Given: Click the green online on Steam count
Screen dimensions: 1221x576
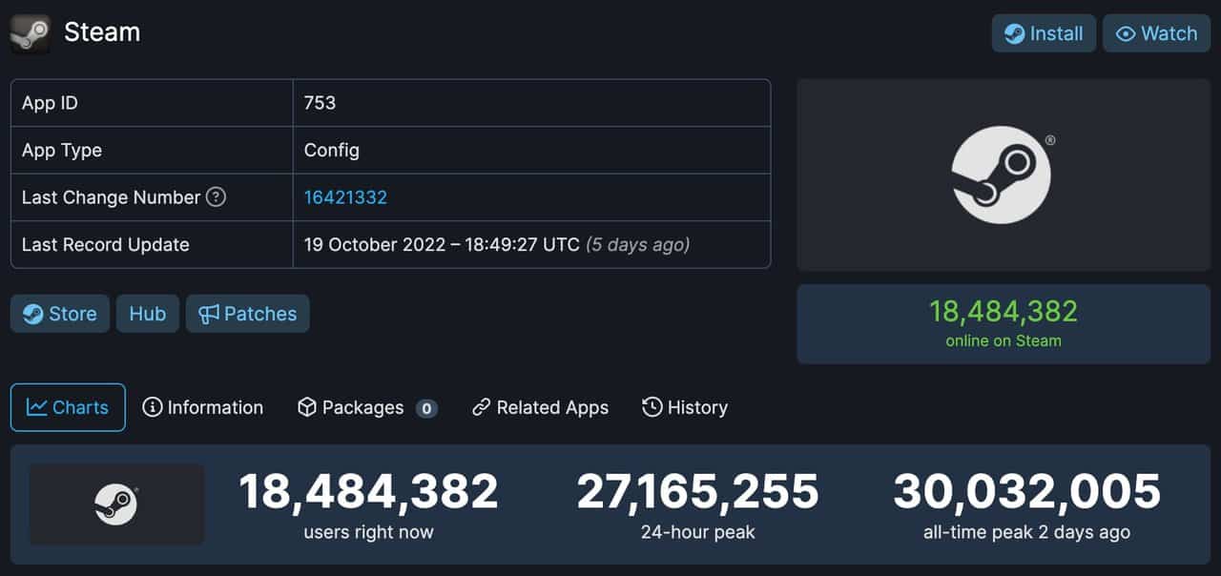Looking at the screenshot, I should point(1003,312).
